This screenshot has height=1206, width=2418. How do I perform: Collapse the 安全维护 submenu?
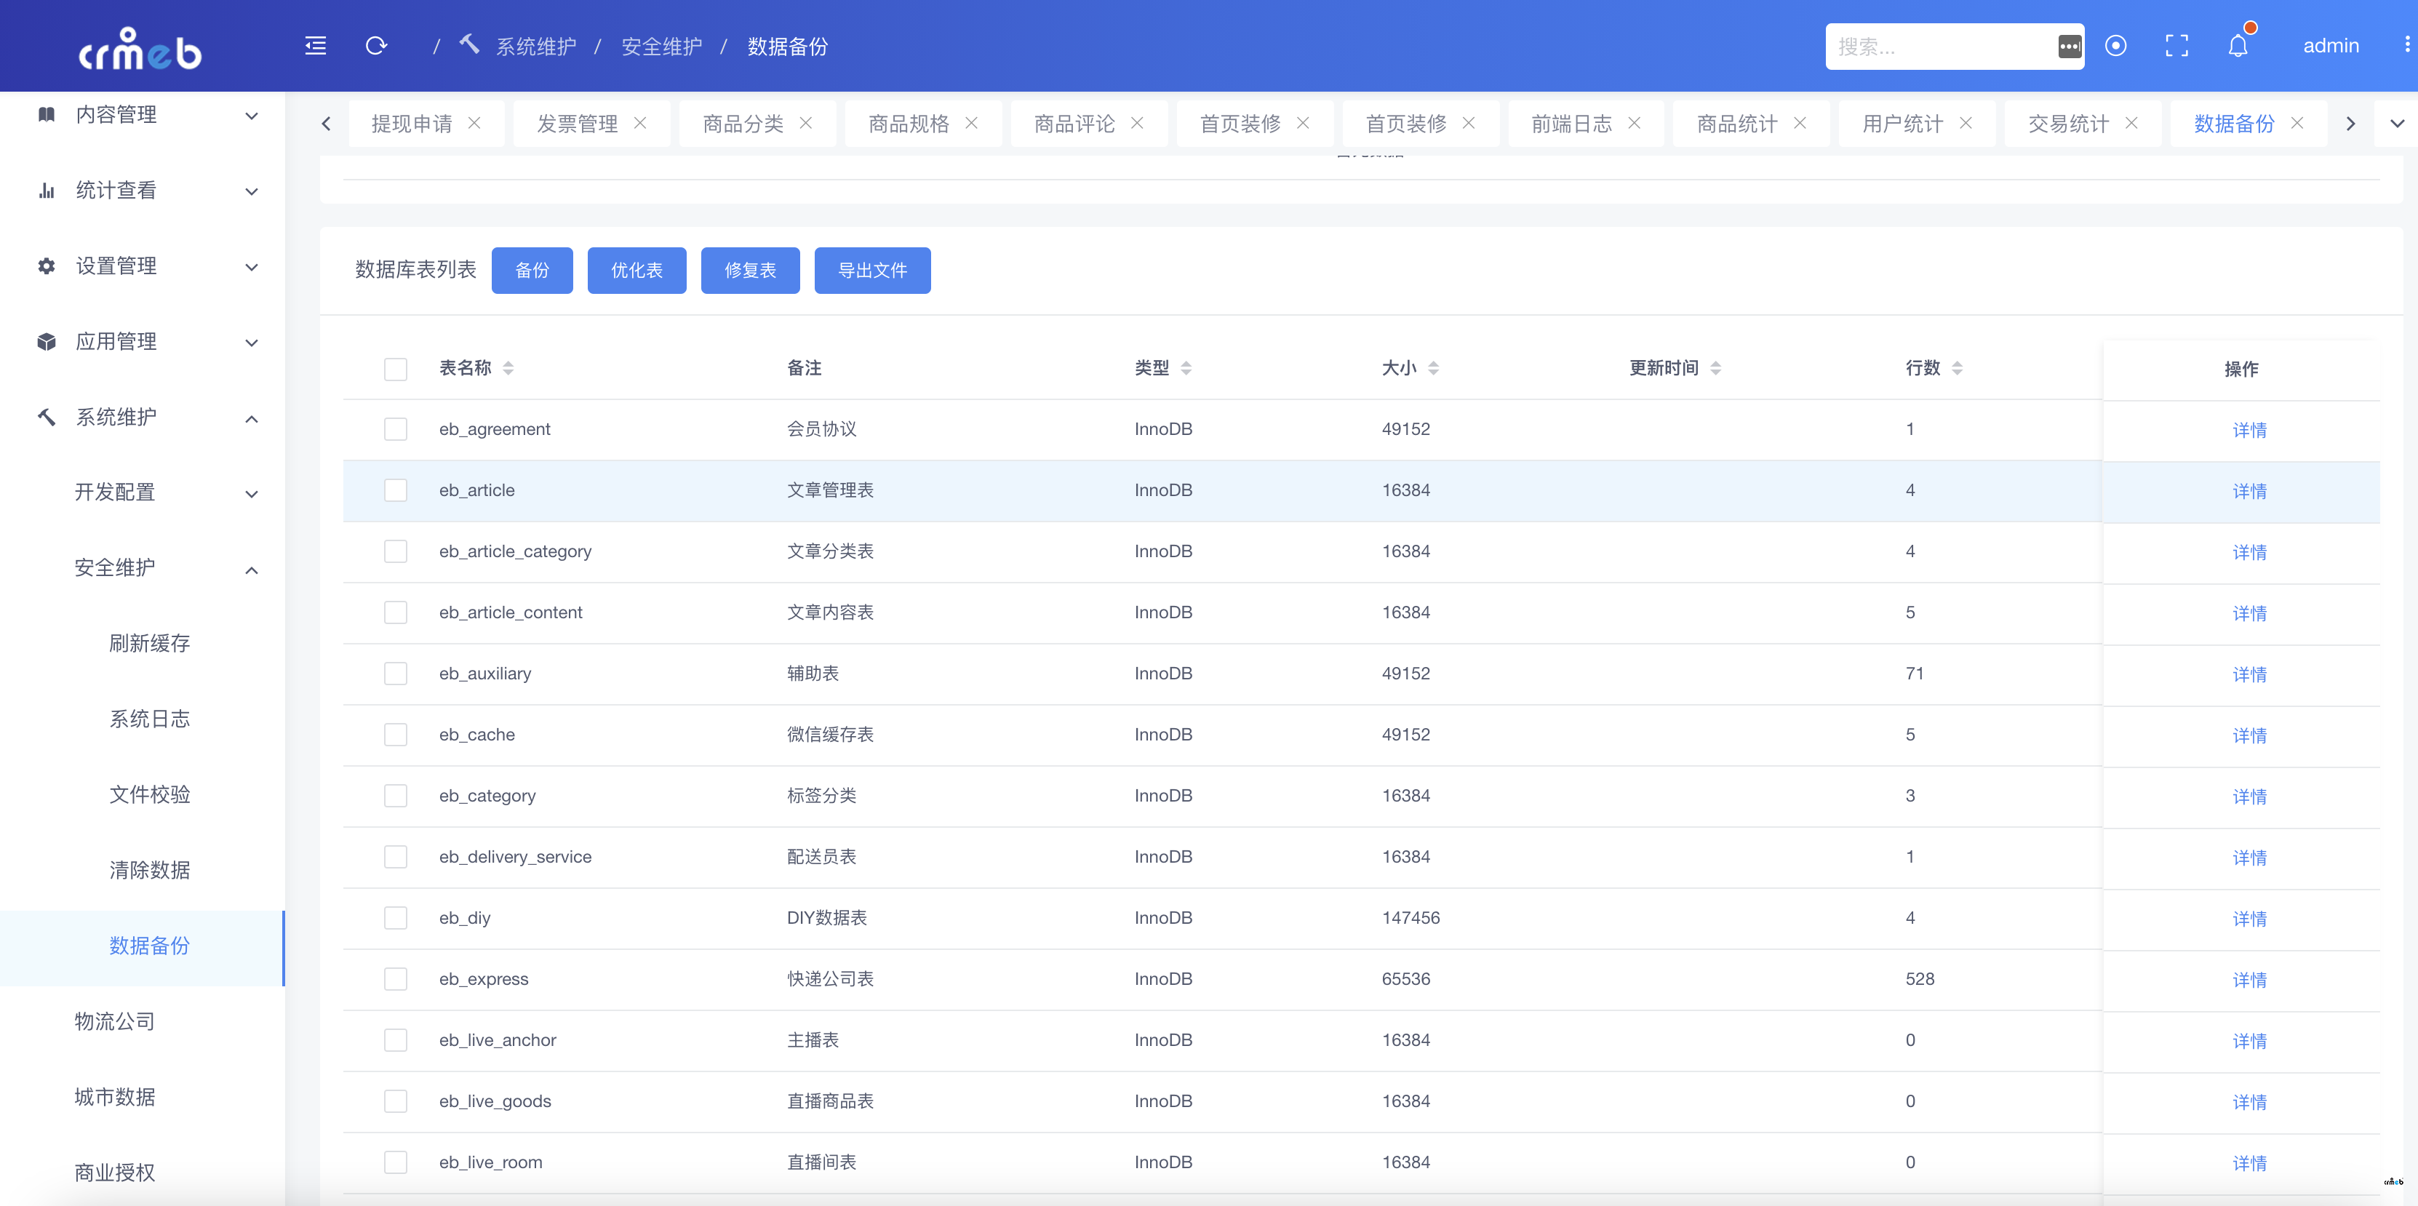pos(143,568)
